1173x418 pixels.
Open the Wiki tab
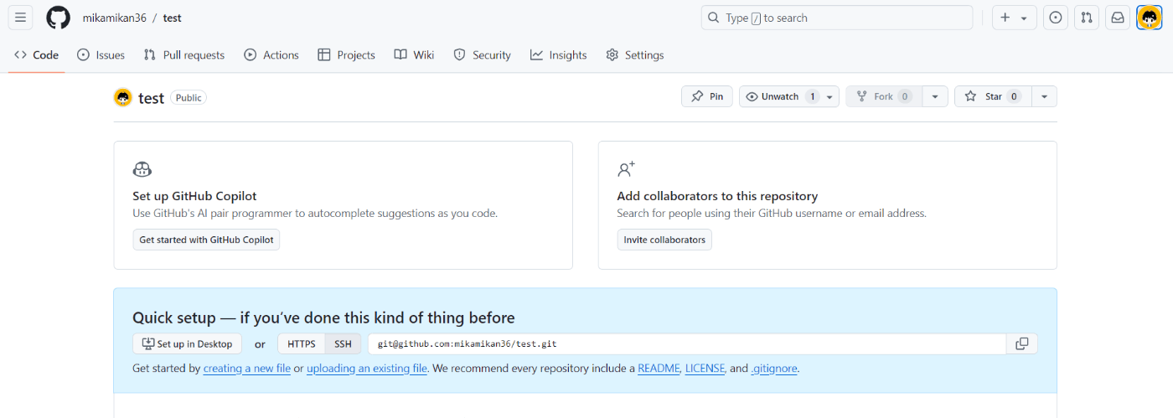414,55
